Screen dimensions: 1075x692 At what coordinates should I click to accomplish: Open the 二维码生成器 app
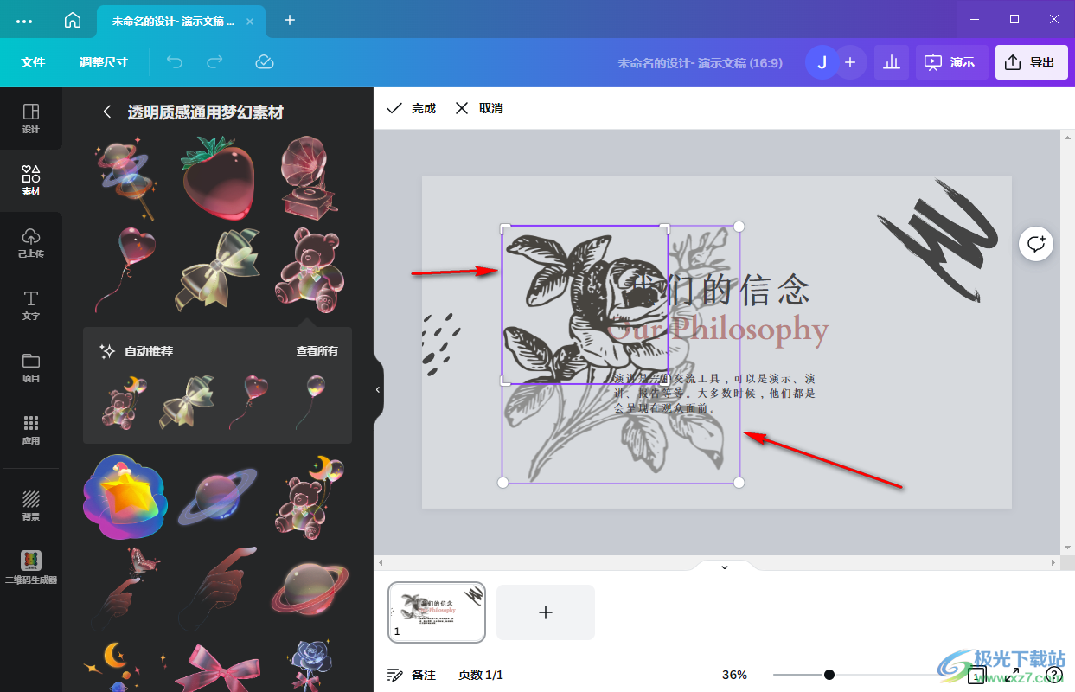pos(31,567)
